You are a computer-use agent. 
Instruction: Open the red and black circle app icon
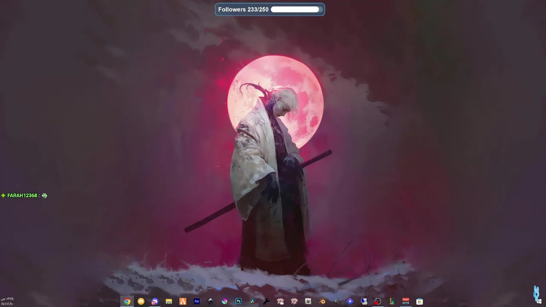pos(378,301)
